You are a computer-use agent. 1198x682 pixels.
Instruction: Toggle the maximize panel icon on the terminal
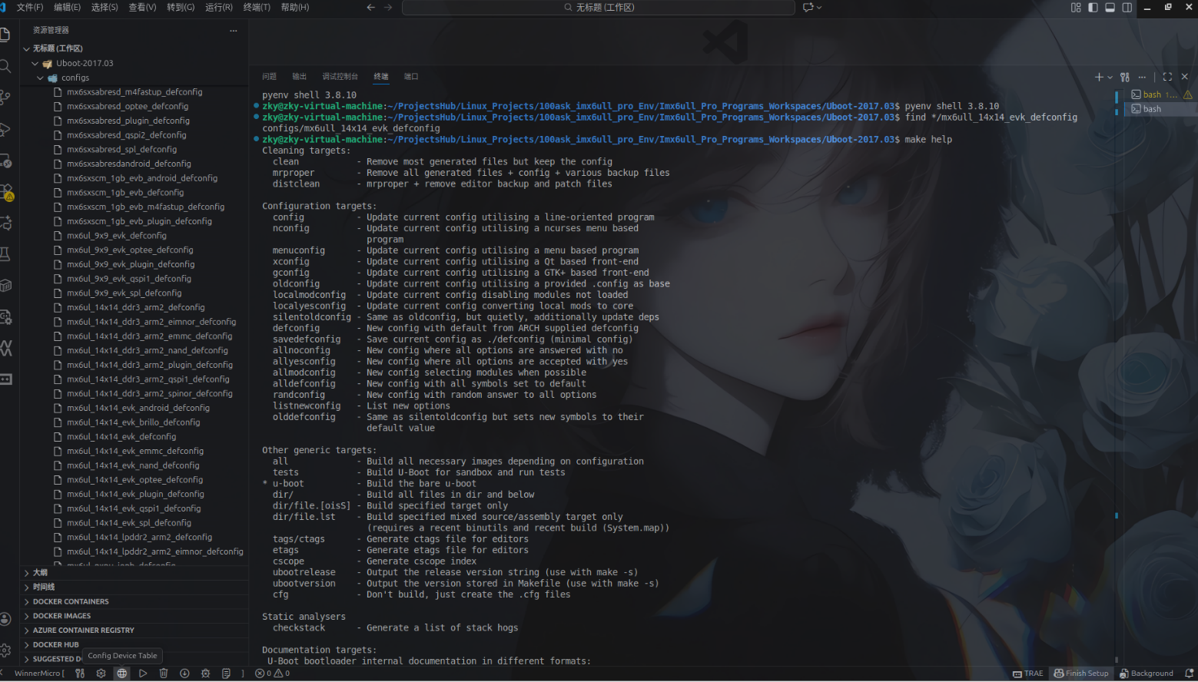[1166, 76]
